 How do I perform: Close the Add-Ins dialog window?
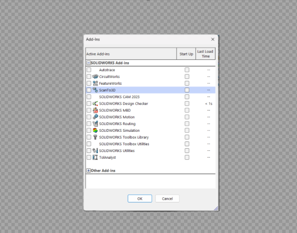(x=213, y=39)
